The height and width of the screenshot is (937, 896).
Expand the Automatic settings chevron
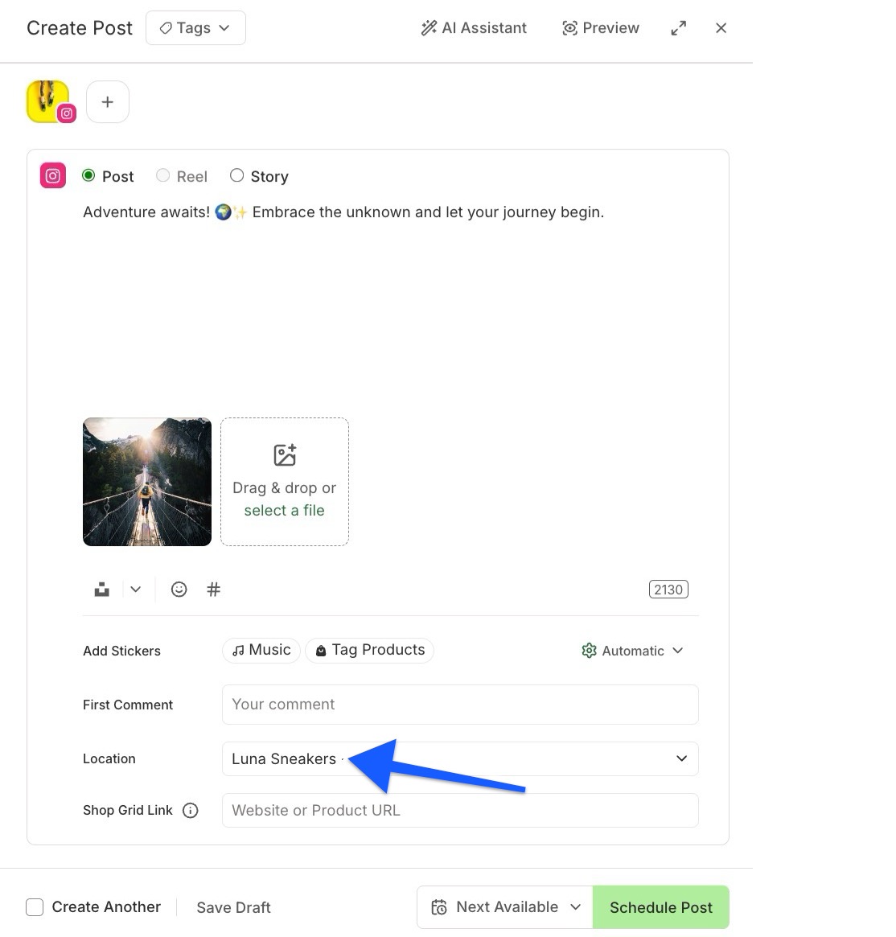[678, 651]
